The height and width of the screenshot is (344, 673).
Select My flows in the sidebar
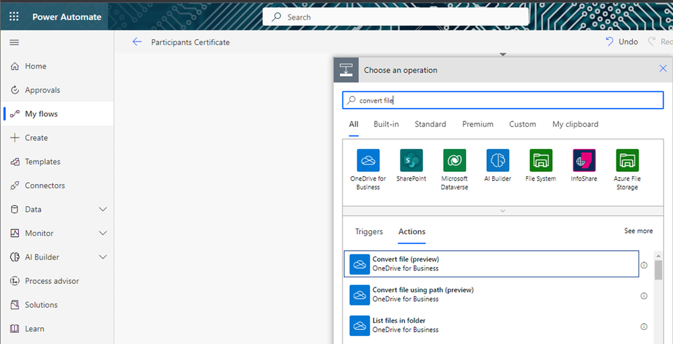point(57,114)
